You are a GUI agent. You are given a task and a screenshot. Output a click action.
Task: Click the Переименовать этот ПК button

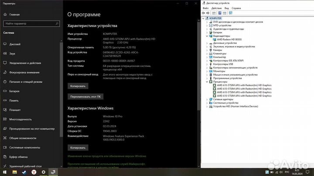point(85,96)
